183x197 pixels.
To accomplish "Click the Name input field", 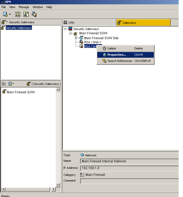I will coord(129,161).
